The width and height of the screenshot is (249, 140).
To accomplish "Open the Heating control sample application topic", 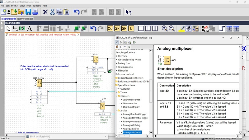I will click(125, 67).
